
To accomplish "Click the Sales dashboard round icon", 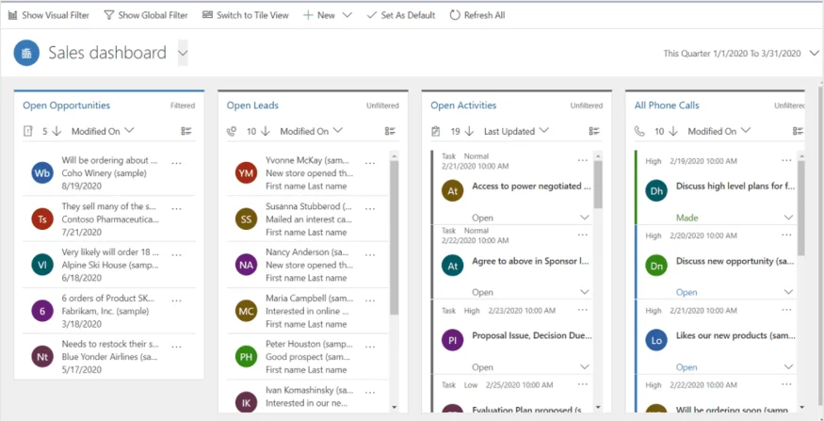I will coord(26,53).
